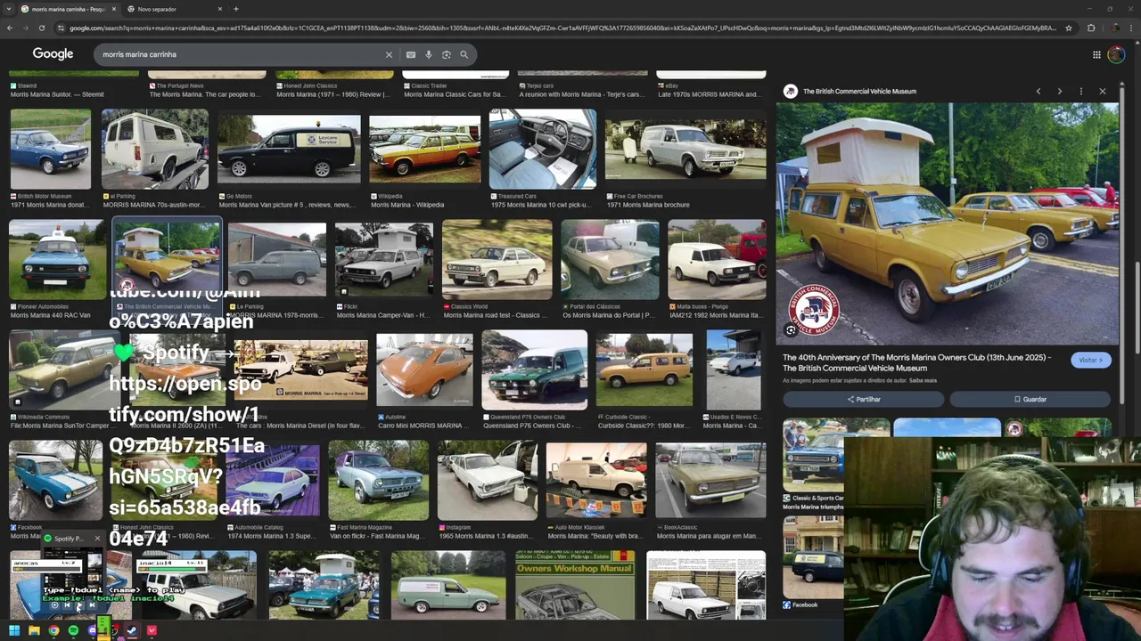Open the Wikipedia Morris Marina estate thumbnail
The image size is (1141, 641).
[424, 148]
